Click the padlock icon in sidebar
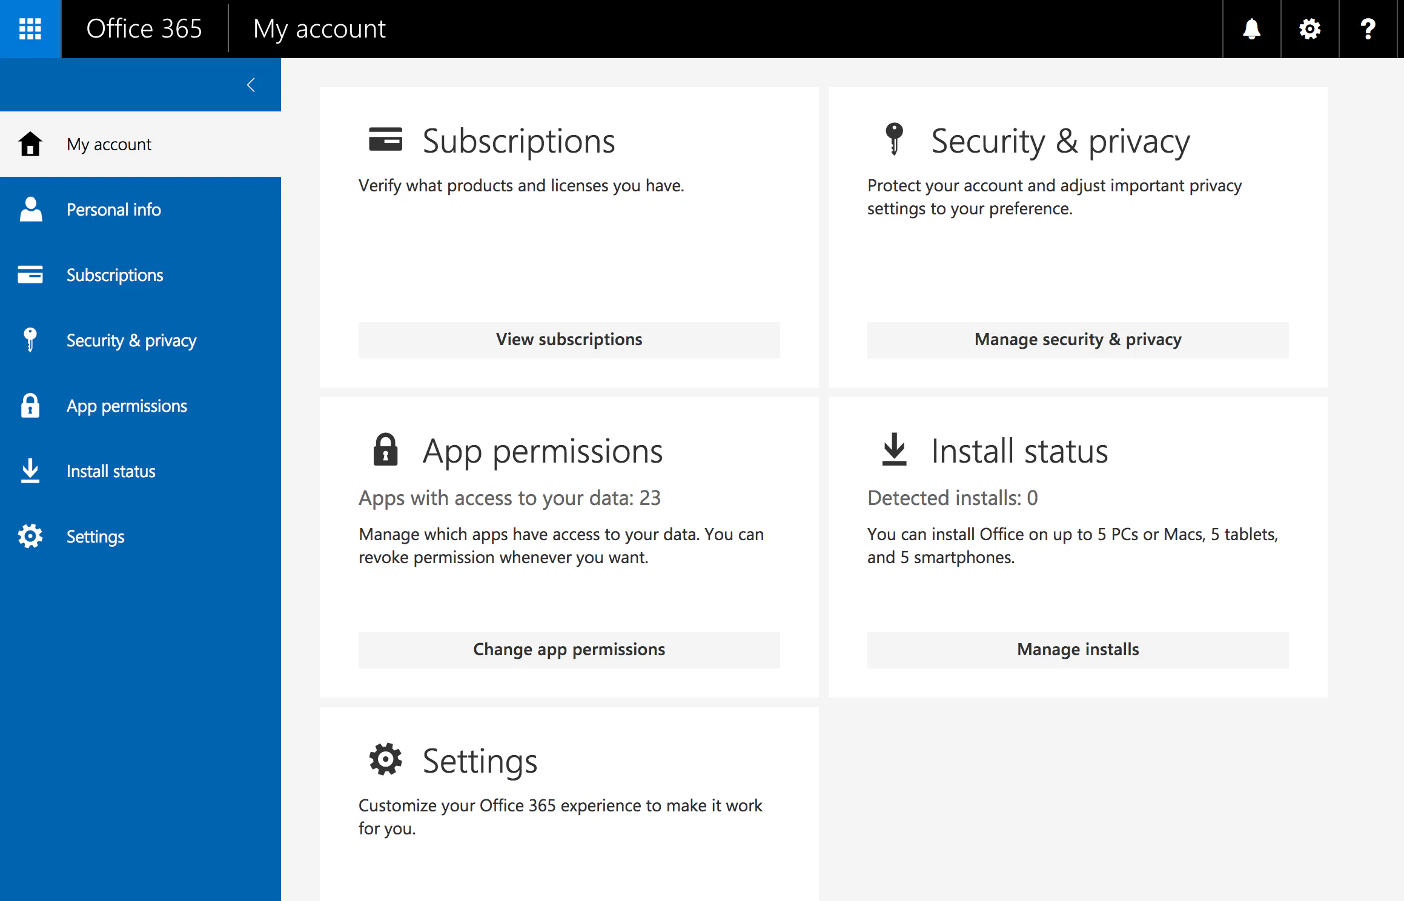Image resolution: width=1404 pixels, height=901 pixels. (x=30, y=405)
